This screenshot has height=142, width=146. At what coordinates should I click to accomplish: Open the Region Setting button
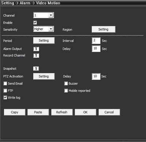[x=103, y=29]
